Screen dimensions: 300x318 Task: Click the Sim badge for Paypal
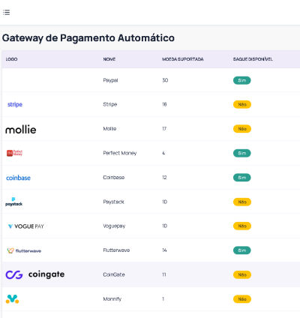242,80
